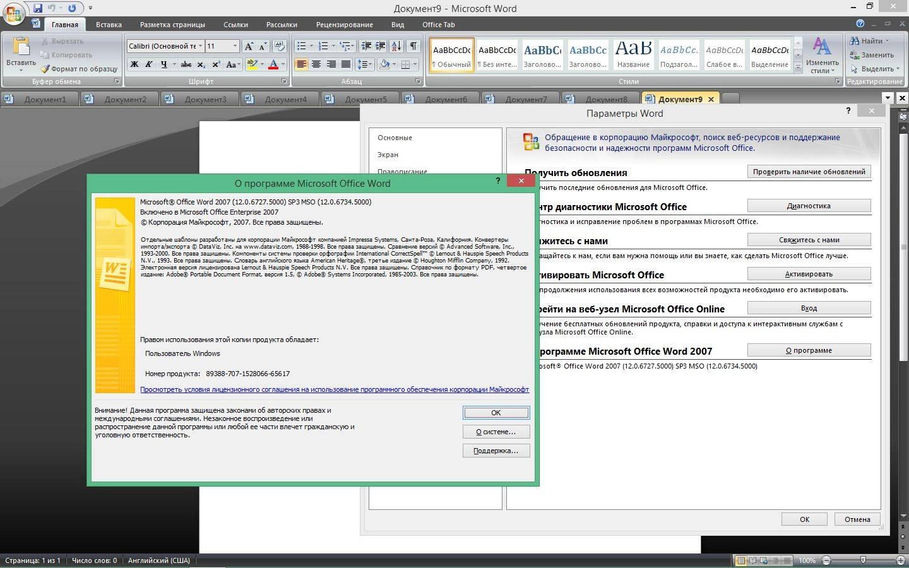This screenshot has height=568, width=909.
Task: Open References (Ссылки) ribbon tab
Action: click(x=235, y=25)
